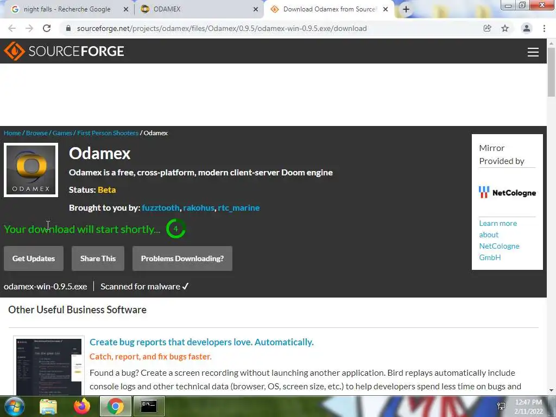Click the padlock site info icon
The image size is (556, 417).
[68, 28]
